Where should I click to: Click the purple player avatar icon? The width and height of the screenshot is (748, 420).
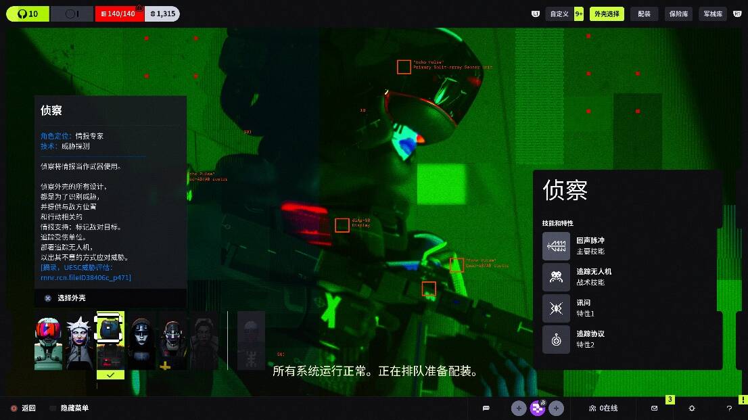(x=537, y=408)
